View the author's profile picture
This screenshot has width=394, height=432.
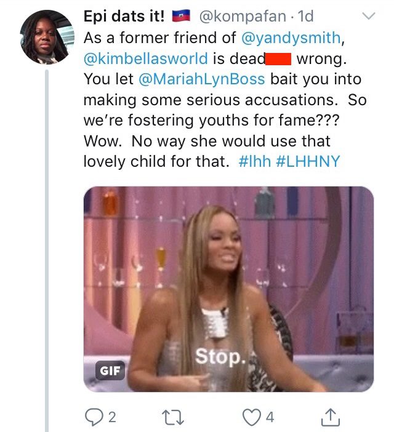coord(47,37)
